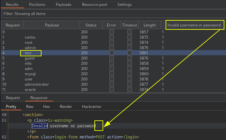Click length value 3878 in user row

click(x=144, y=79)
